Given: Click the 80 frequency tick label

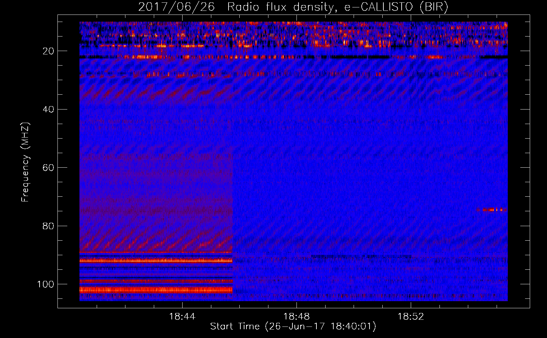Looking at the screenshot, I should click(49, 226).
